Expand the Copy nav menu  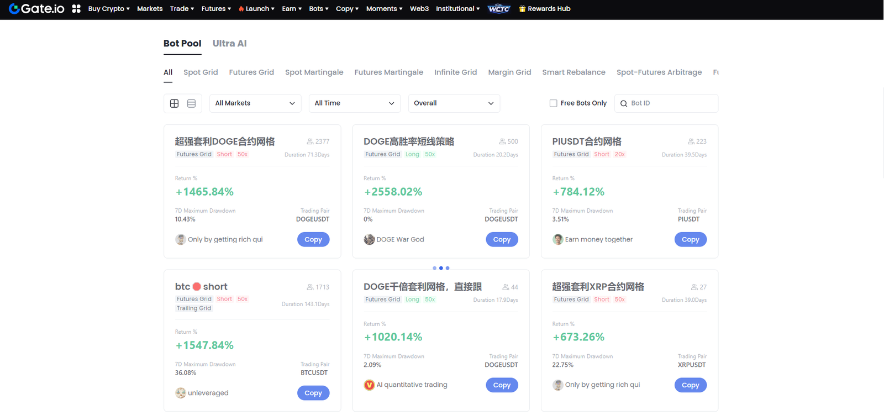point(347,9)
